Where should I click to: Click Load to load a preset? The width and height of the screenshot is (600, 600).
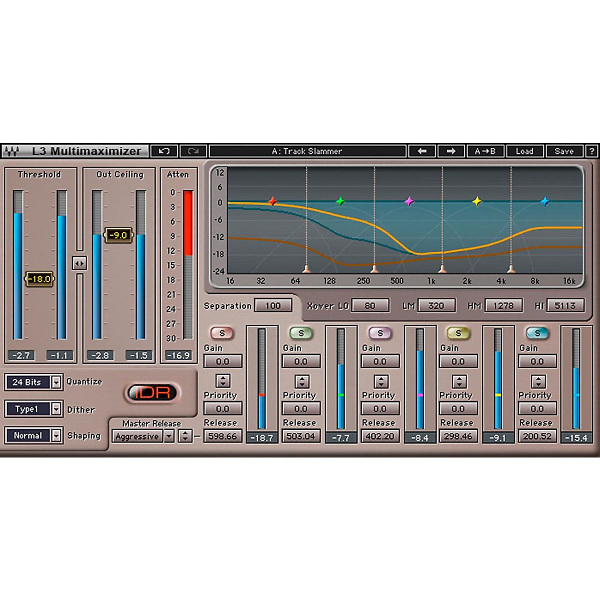tap(526, 151)
